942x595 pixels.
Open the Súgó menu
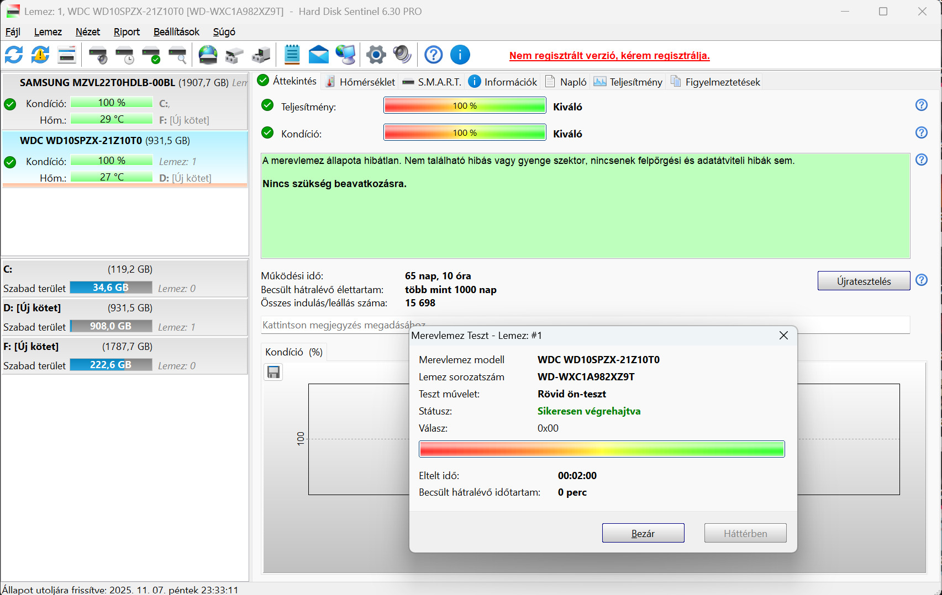224,32
